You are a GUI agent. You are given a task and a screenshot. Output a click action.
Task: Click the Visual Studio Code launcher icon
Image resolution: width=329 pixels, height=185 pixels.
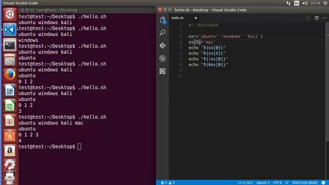[9, 30]
